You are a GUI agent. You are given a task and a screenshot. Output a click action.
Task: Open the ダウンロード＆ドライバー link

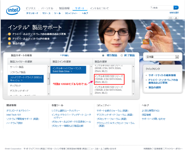(x=18, y=111)
